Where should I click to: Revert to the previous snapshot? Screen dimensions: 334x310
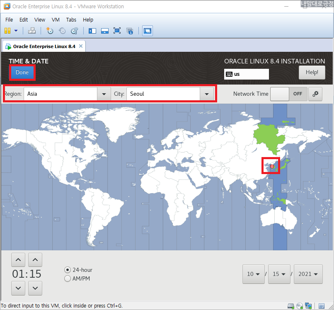tap(62, 31)
